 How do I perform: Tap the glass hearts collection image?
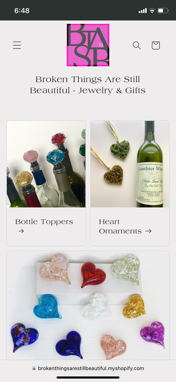click(88, 305)
